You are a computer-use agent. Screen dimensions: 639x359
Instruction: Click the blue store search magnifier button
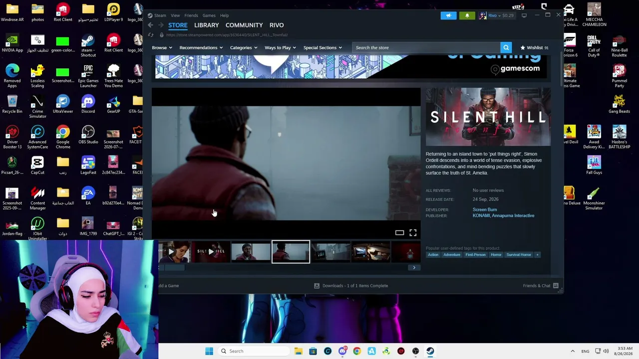coord(506,47)
